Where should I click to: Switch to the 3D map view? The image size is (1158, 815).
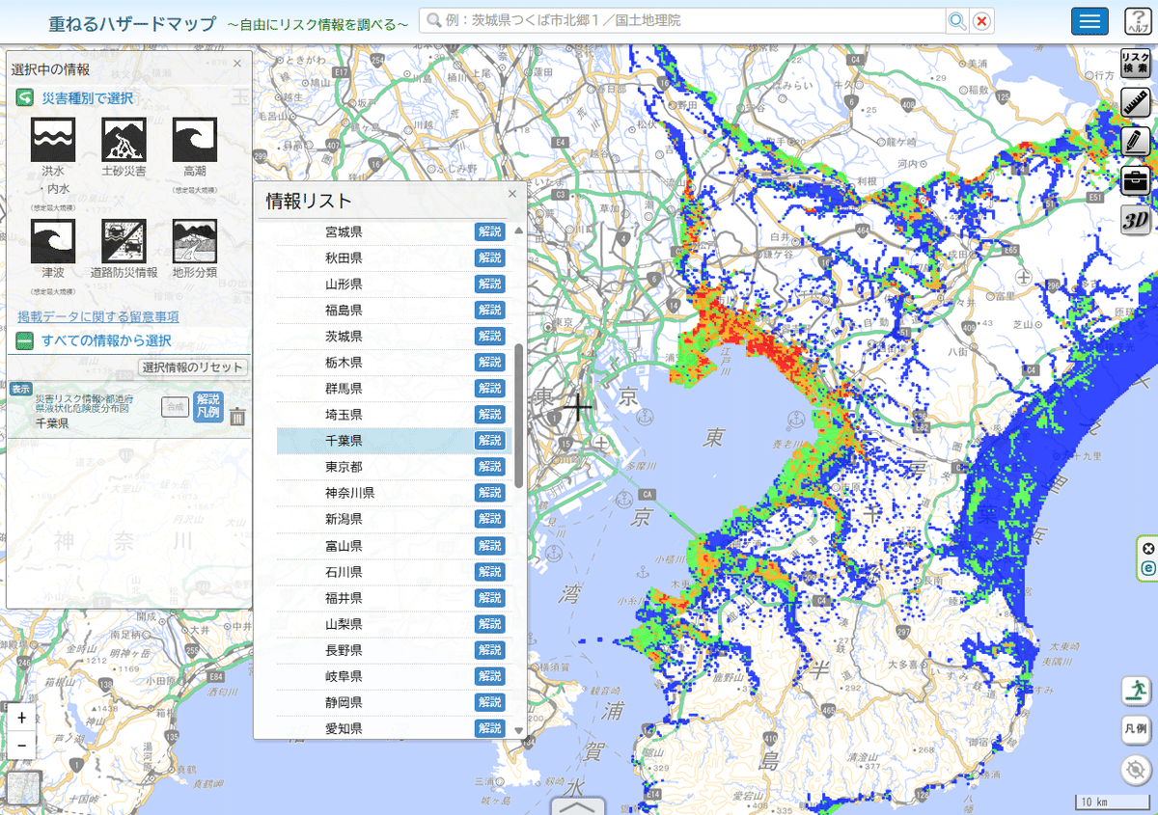tap(1136, 220)
